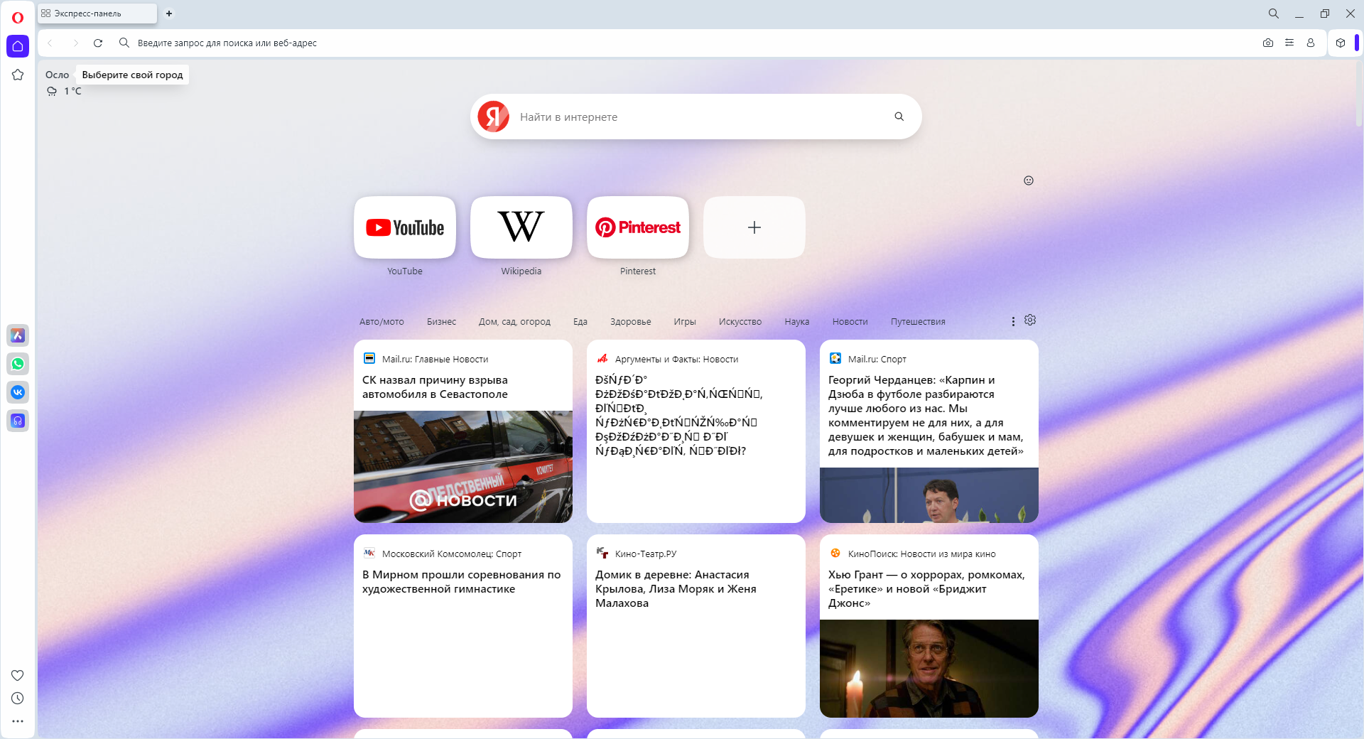Screen dimensions: 1364x739
Task: Open Bookmarks star in sidebar
Action: (x=18, y=75)
